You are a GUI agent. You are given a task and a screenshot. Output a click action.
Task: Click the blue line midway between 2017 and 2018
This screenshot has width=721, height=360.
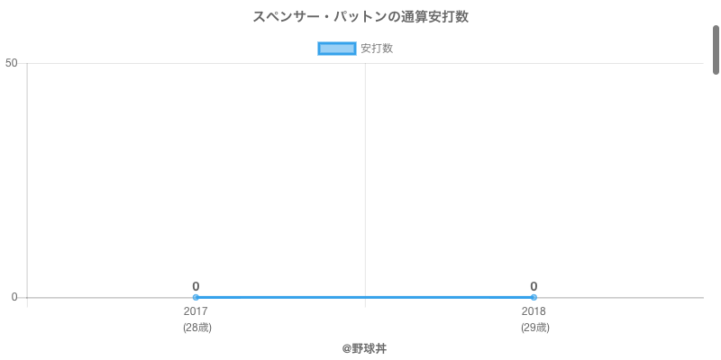pyautogui.click(x=365, y=298)
